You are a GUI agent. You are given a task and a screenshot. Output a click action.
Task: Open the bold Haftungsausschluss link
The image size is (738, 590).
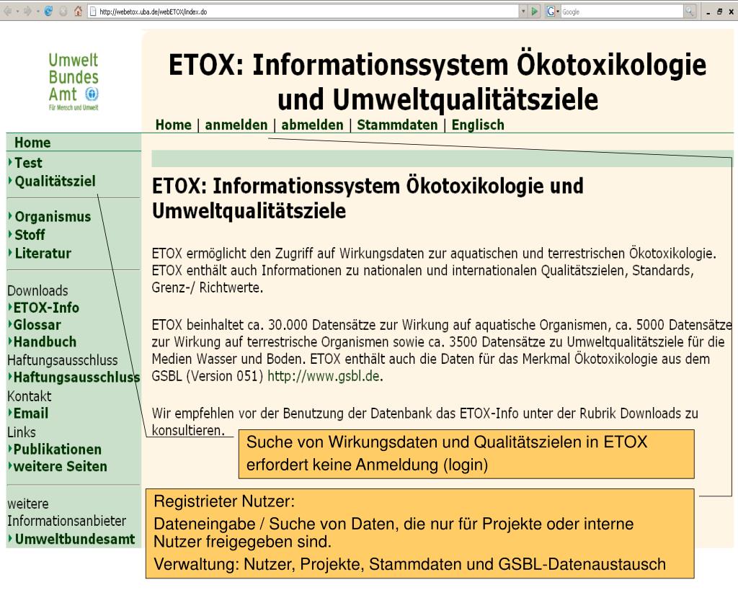[76, 377]
